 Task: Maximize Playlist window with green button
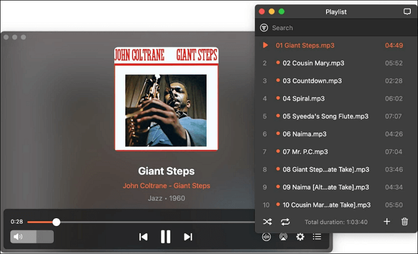[x=281, y=11]
